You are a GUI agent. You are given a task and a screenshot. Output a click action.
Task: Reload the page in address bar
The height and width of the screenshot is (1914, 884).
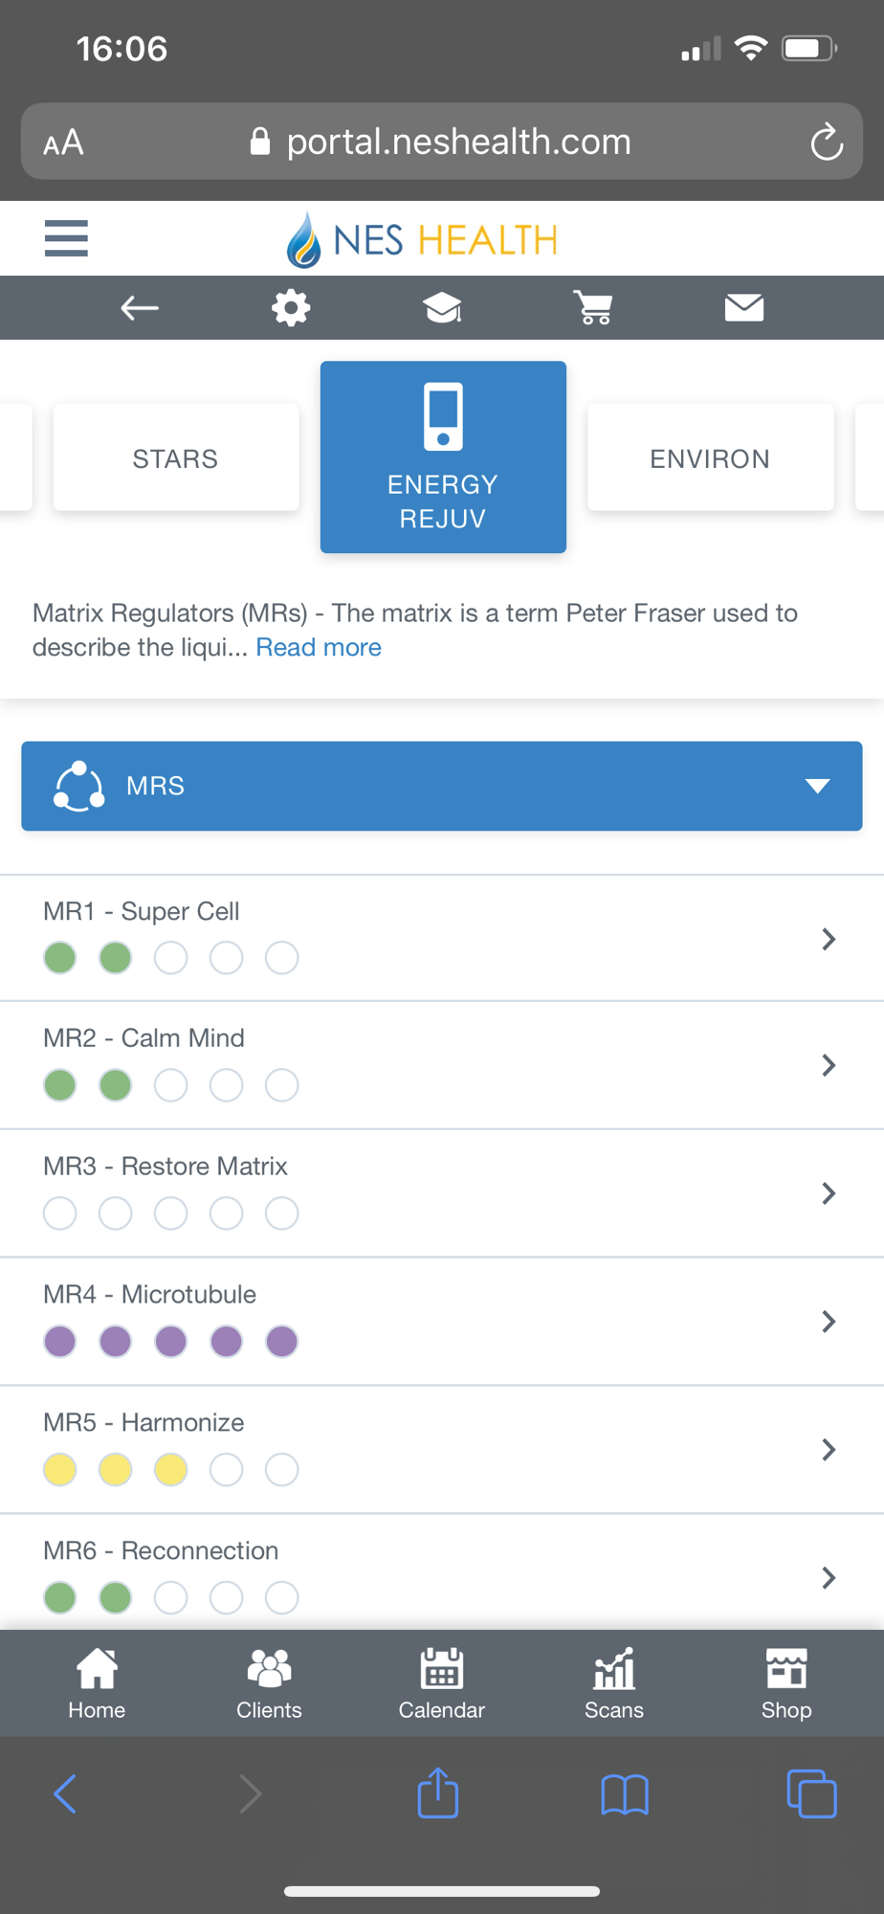click(826, 143)
